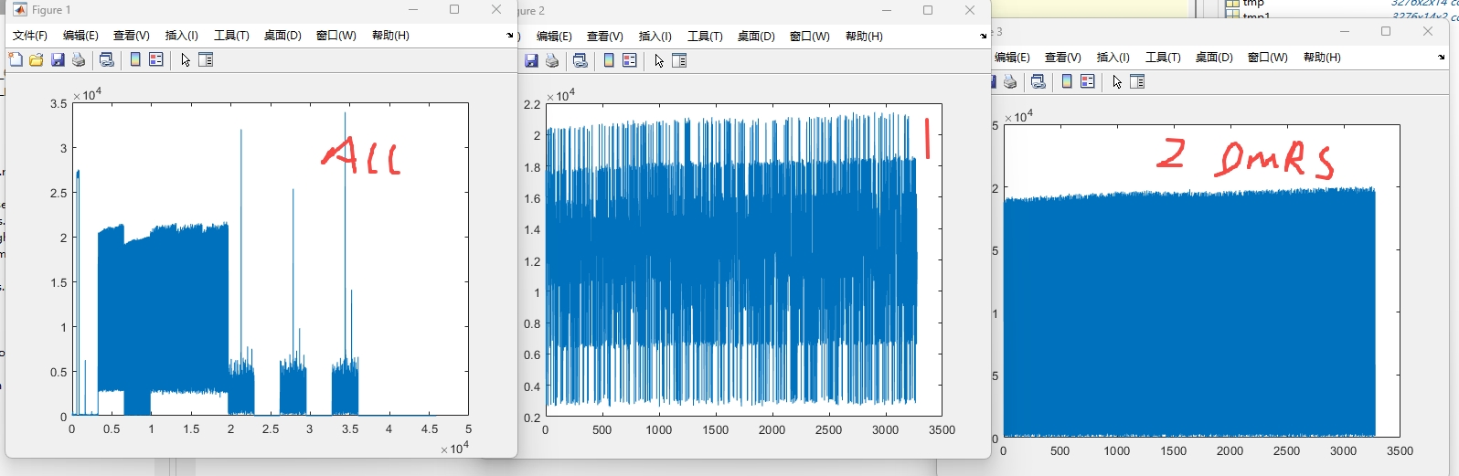Open Property Inspector icon in Figure 1
The height and width of the screenshot is (476, 1459).
coord(206,59)
